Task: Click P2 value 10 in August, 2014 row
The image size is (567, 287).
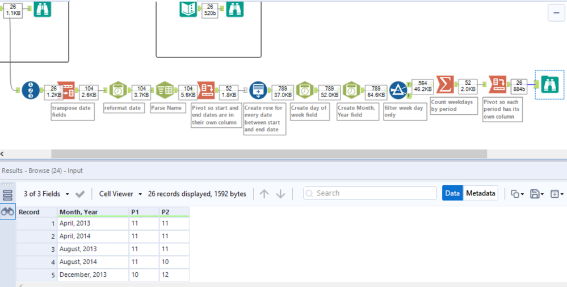Action: 174,262
